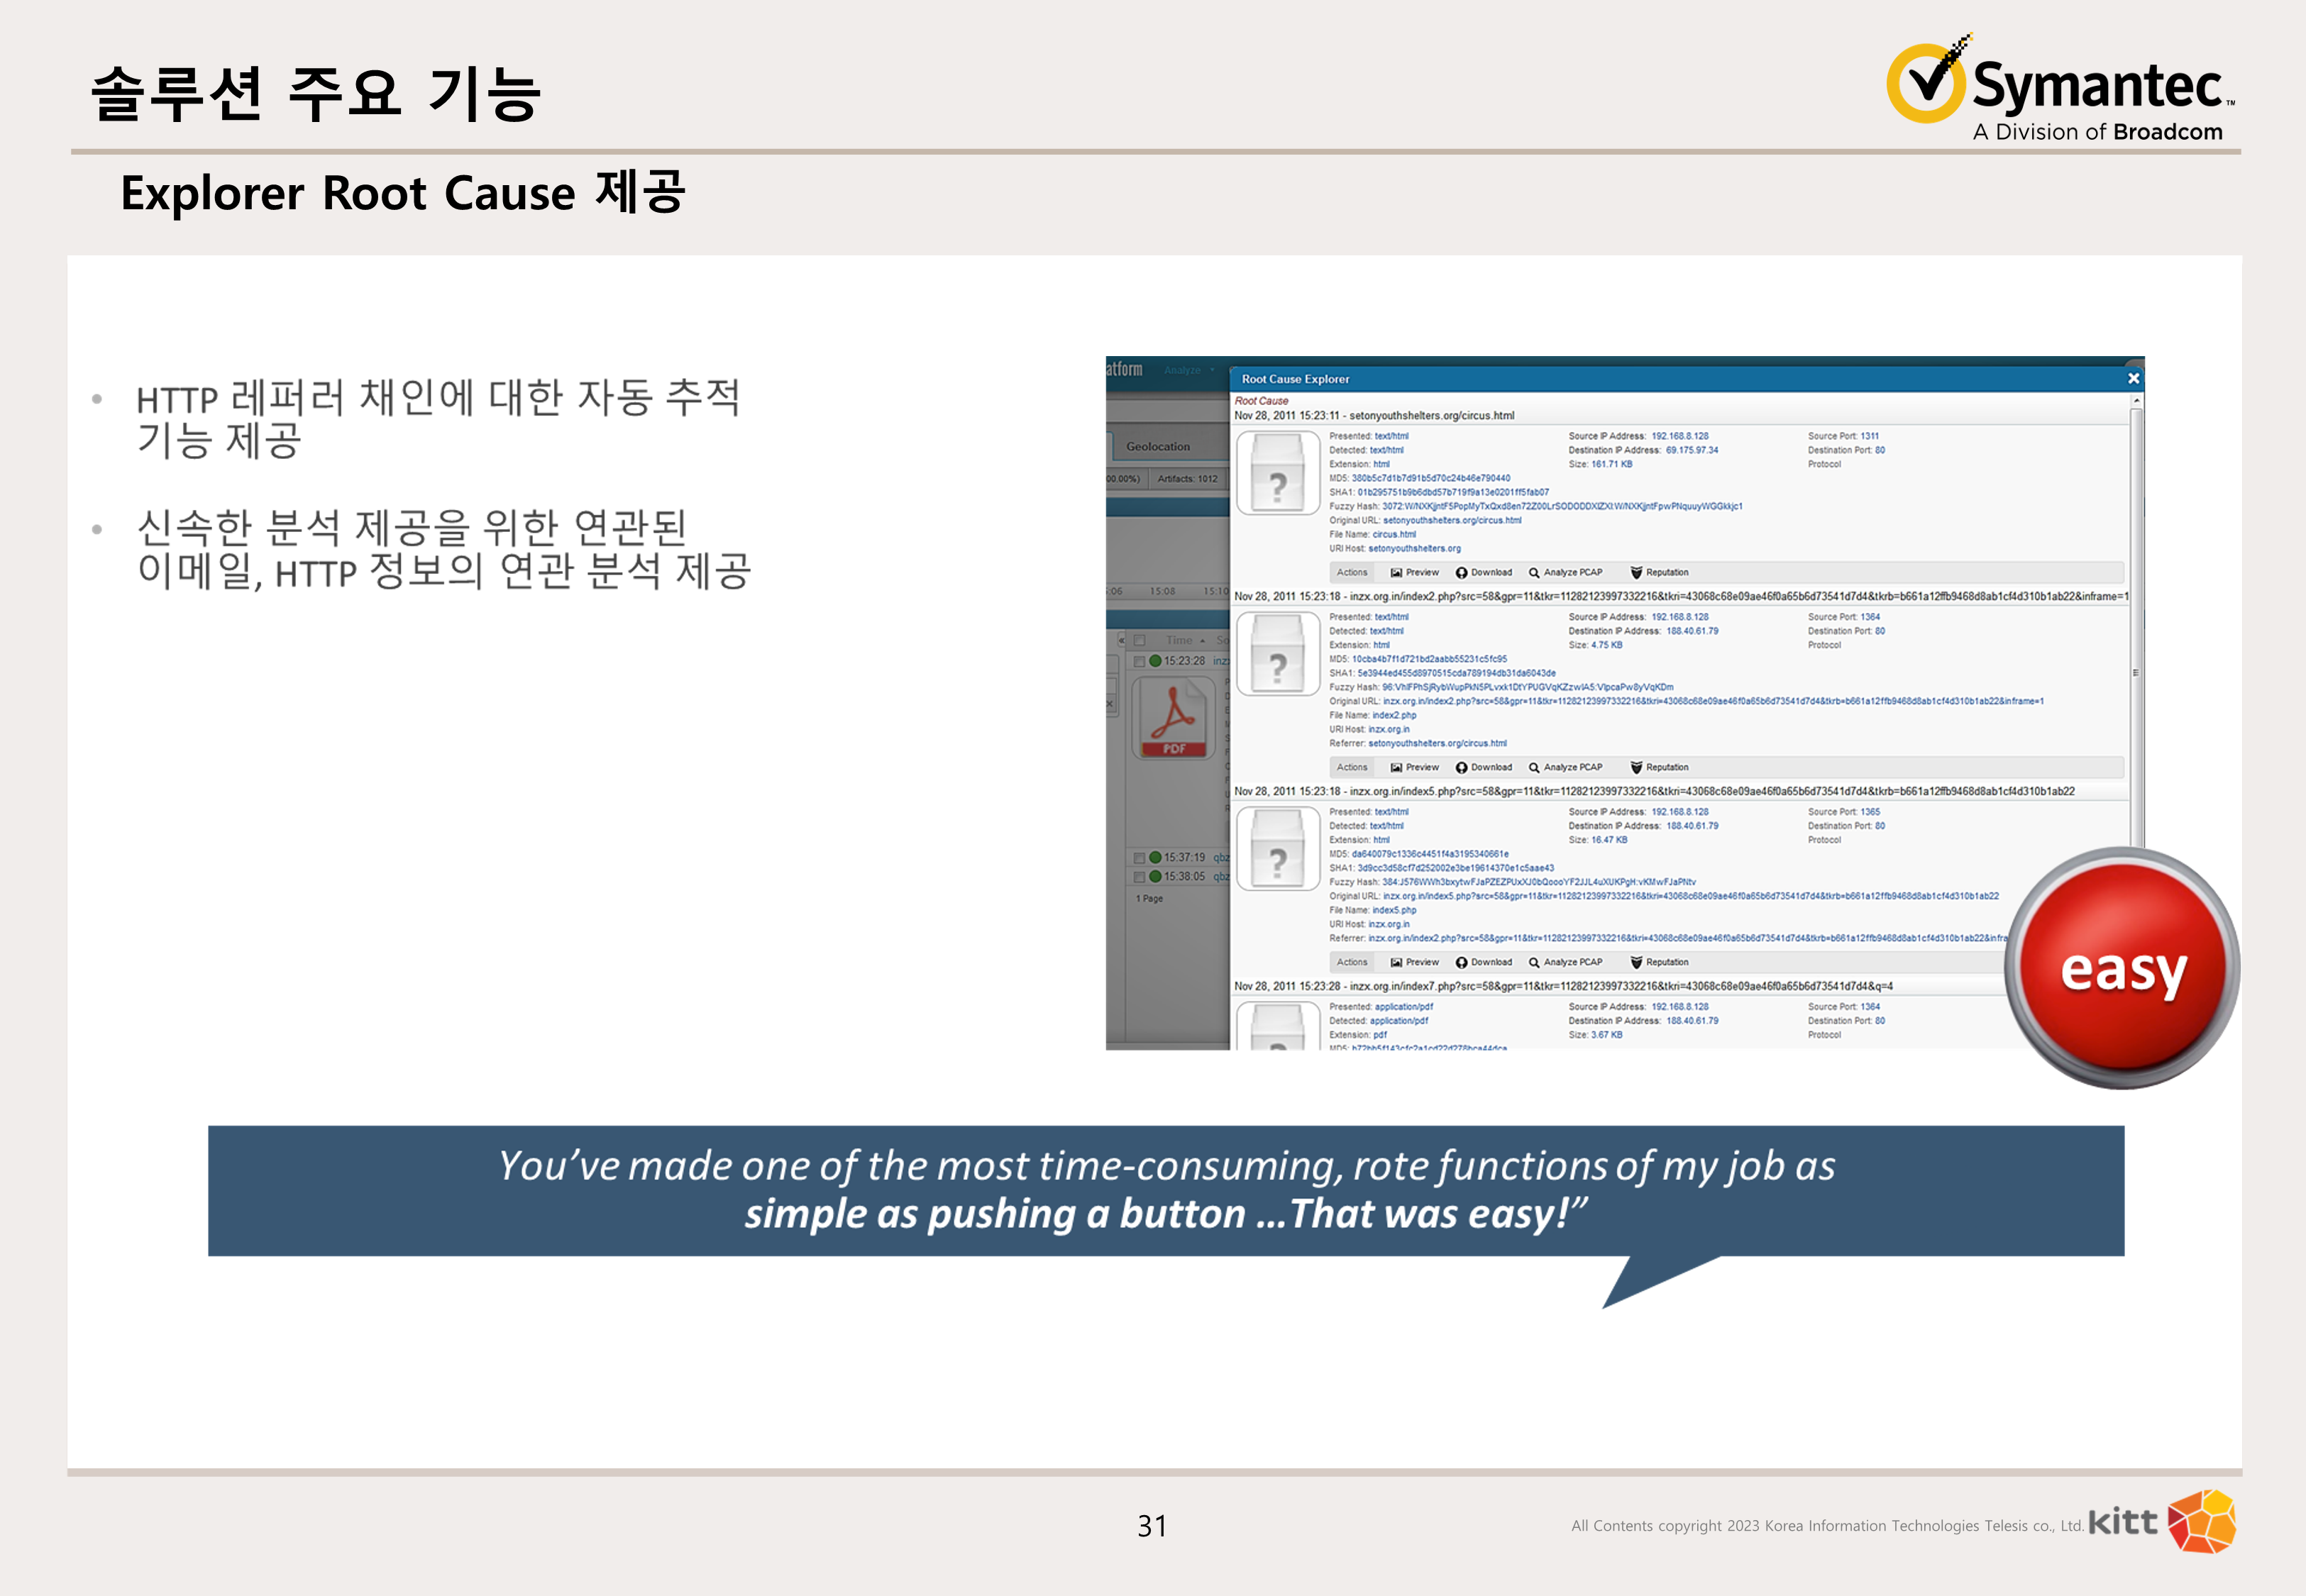The height and width of the screenshot is (1596, 2306).
Task: Select the Preview action for circus.html
Action: tap(1422, 572)
